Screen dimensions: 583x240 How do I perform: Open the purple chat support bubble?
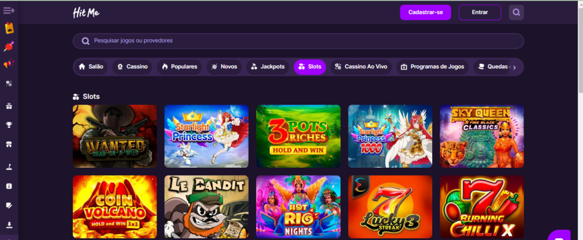[x=559, y=235]
